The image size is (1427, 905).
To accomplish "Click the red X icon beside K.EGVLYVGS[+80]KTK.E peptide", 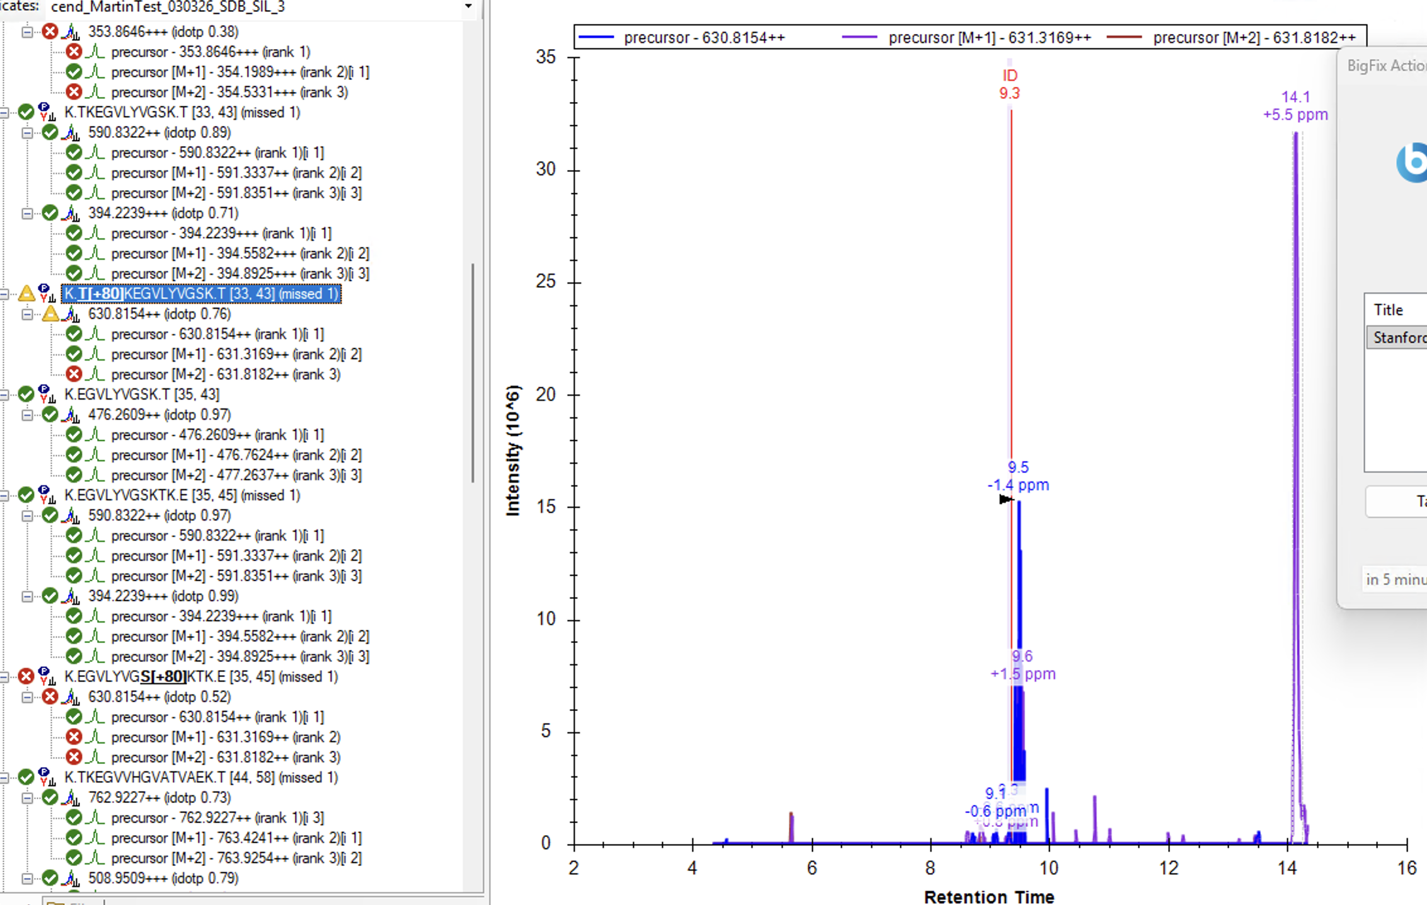I will (x=26, y=677).
